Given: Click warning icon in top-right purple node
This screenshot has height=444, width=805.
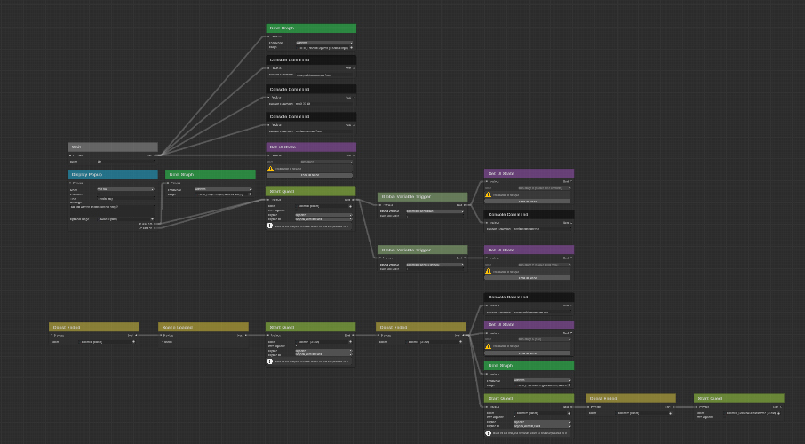Looking at the screenshot, I should (x=488, y=195).
